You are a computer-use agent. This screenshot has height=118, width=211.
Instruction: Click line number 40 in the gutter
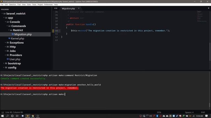tap(56, 30)
